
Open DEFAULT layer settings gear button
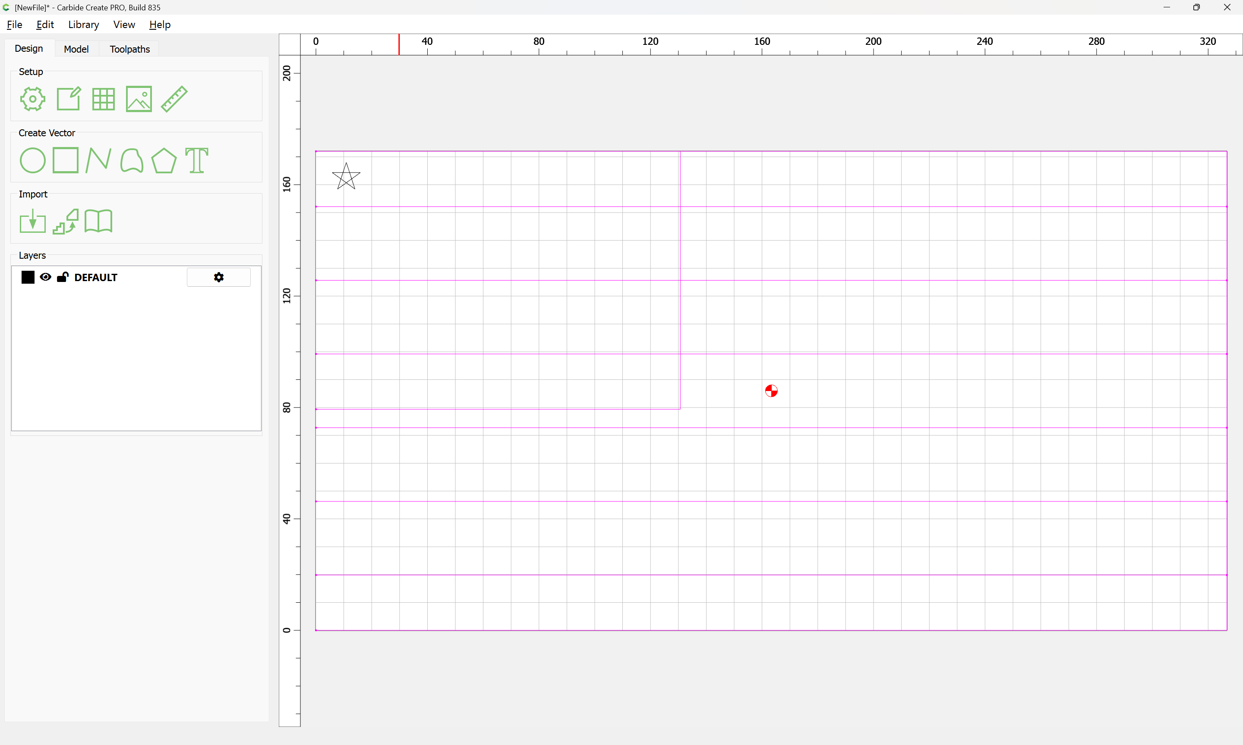pos(218,277)
